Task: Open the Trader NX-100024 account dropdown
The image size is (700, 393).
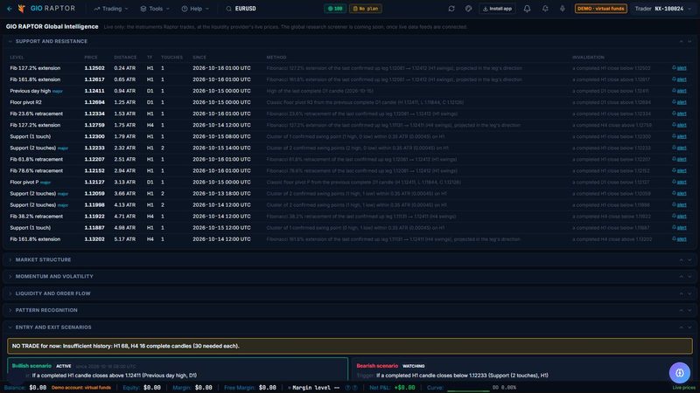Action: pos(663,9)
